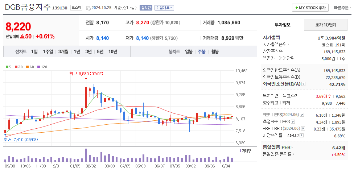The width and height of the screenshot is (354, 170).
Task: Click the orange 60 moving average legend
Action: point(30,67)
